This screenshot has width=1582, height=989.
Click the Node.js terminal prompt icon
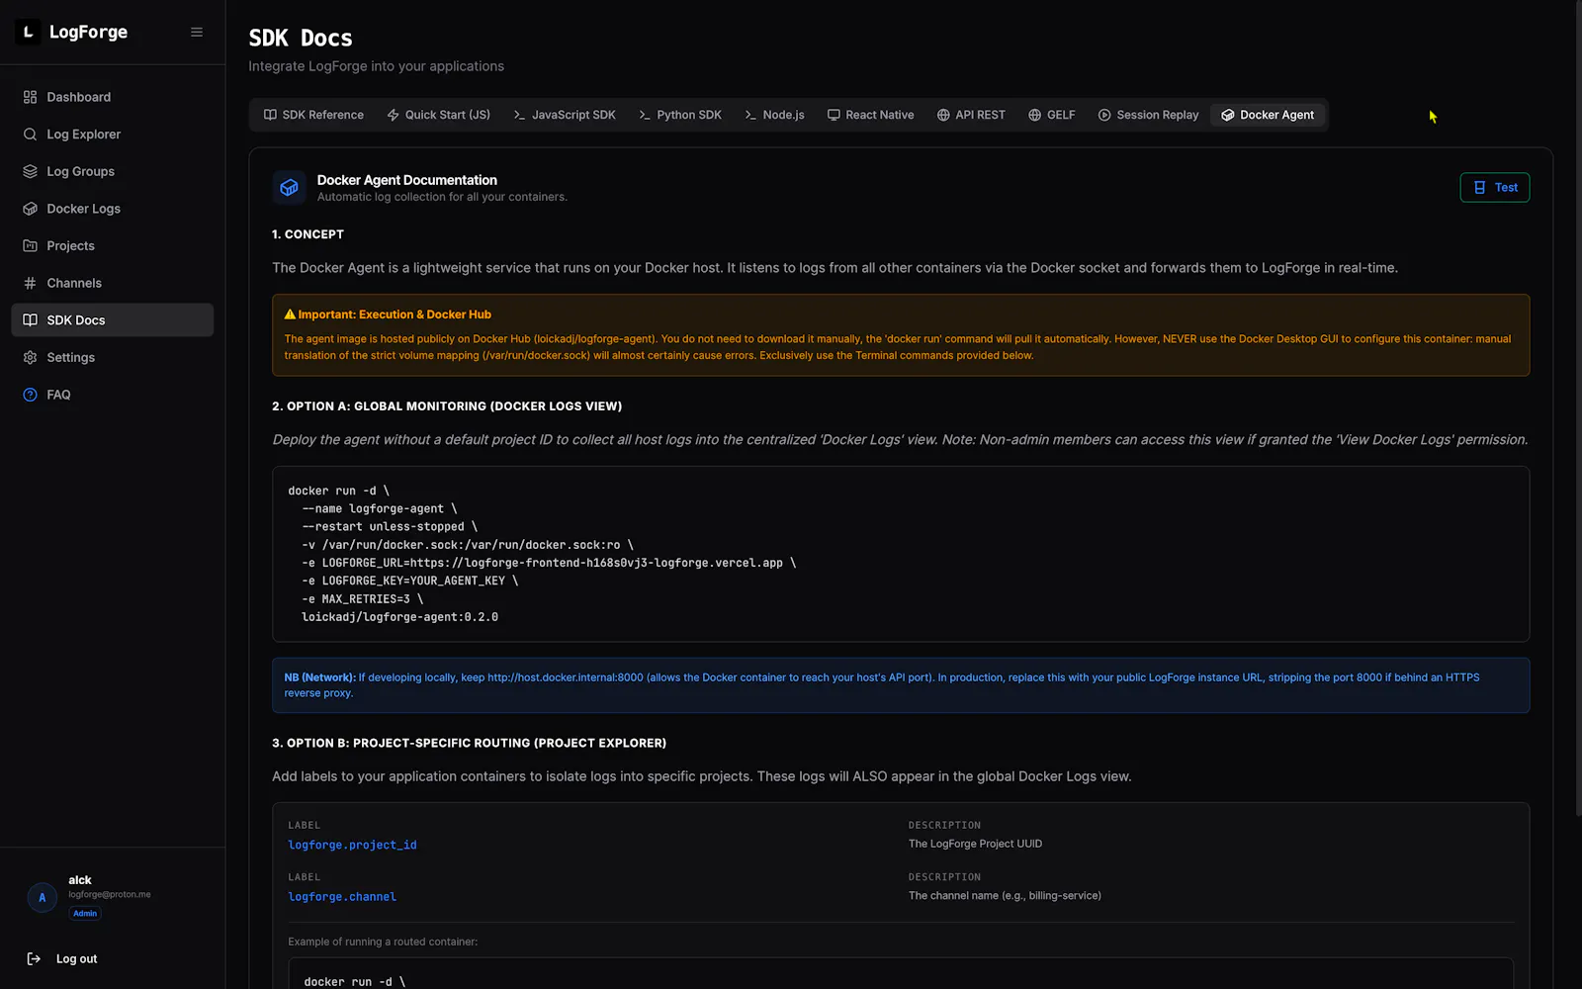(750, 115)
